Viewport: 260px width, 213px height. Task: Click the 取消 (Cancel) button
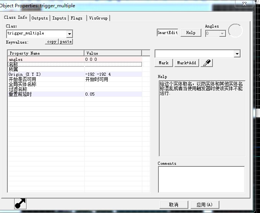pyautogui.click(x=174, y=205)
